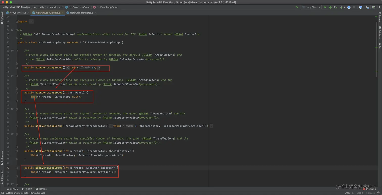Image resolution: width=382 pixels, height=195 pixels.
Task: Click NioEventLoopGroup method breadcrumb
Action: [x=106, y=7]
